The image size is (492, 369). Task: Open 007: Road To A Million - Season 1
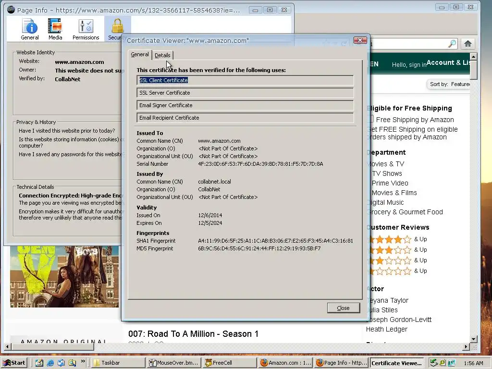click(x=193, y=334)
